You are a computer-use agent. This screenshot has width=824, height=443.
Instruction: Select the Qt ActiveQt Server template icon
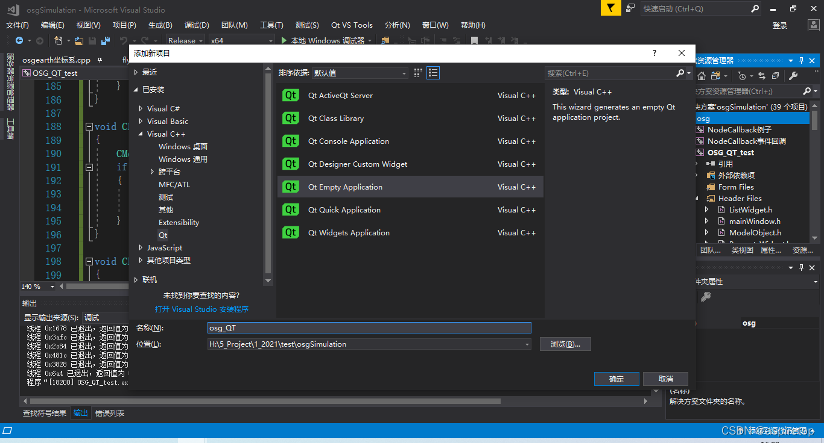[291, 96]
